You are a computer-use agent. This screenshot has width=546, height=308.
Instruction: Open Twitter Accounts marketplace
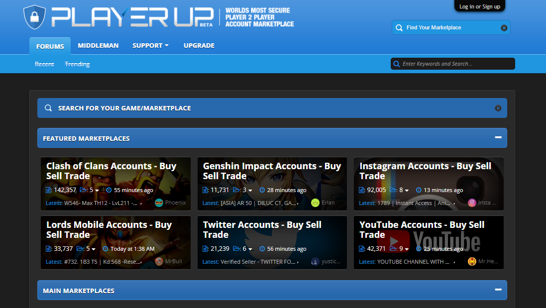coord(262,230)
